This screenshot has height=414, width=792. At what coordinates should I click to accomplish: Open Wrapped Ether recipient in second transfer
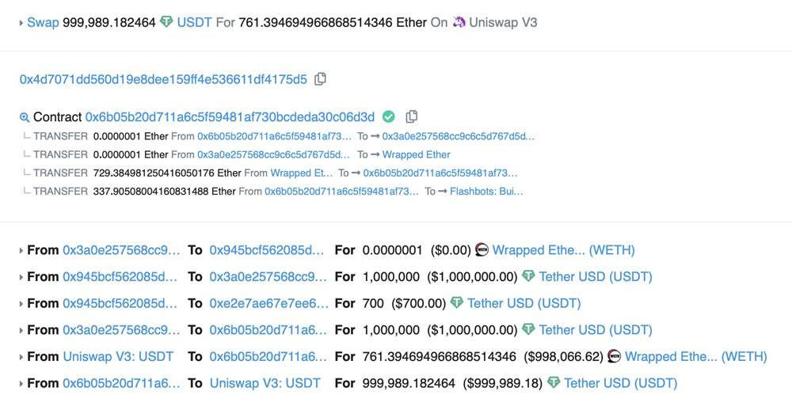tap(416, 154)
